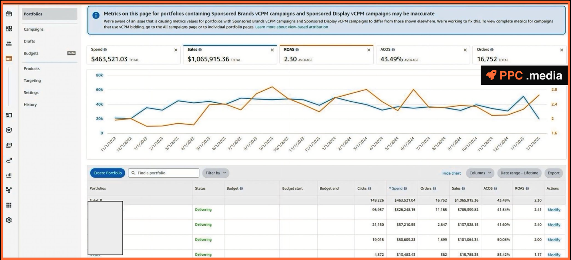Screen dimensions: 571x260
Task: Remove the Spend metric card with X
Action: coord(176,50)
